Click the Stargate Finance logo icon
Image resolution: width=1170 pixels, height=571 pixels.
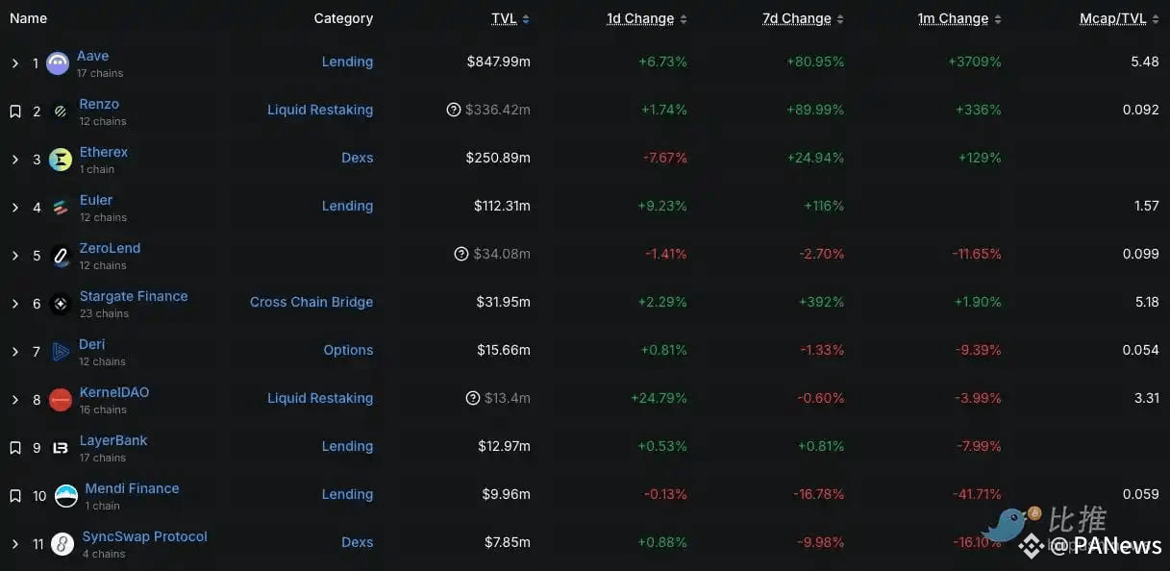(x=61, y=304)
